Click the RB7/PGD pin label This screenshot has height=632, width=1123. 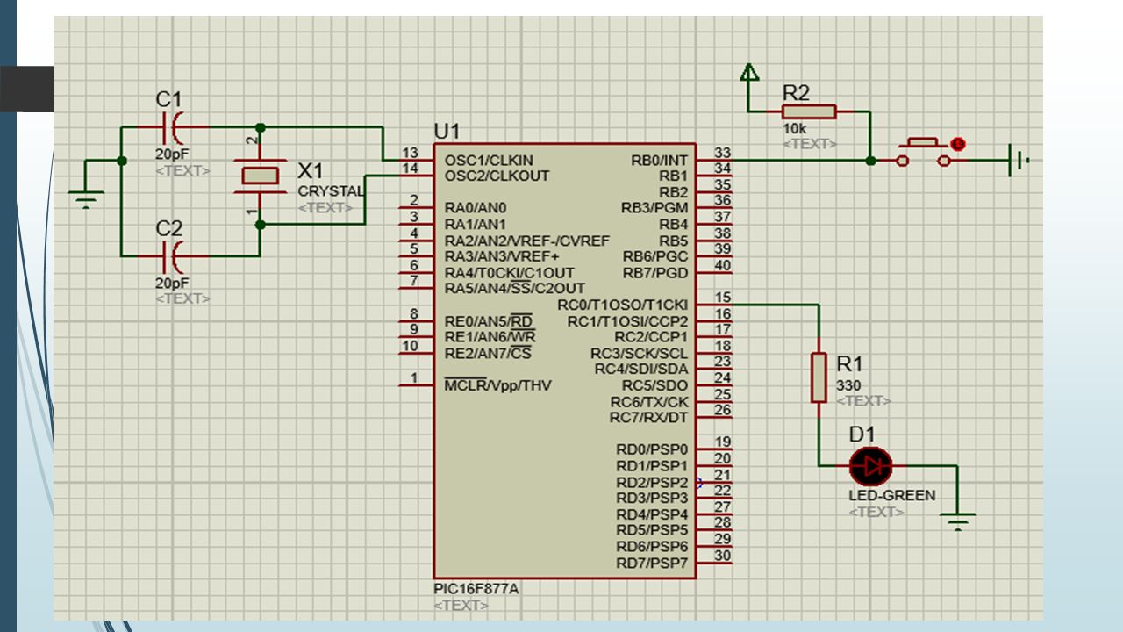coord(656,272)
